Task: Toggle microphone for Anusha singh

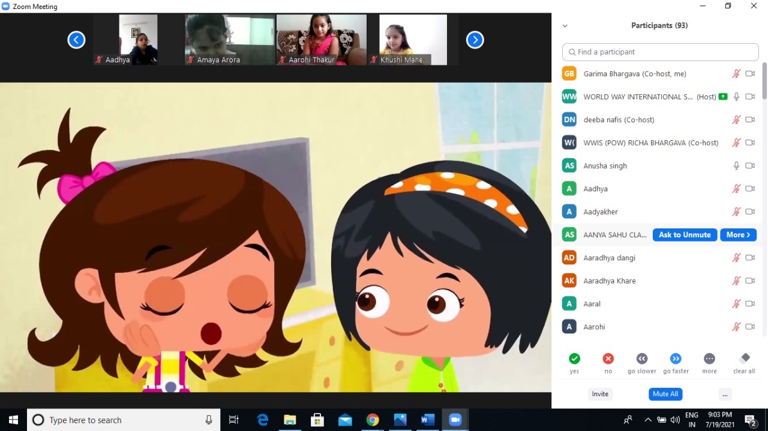Action: click(x=736, y=165)
